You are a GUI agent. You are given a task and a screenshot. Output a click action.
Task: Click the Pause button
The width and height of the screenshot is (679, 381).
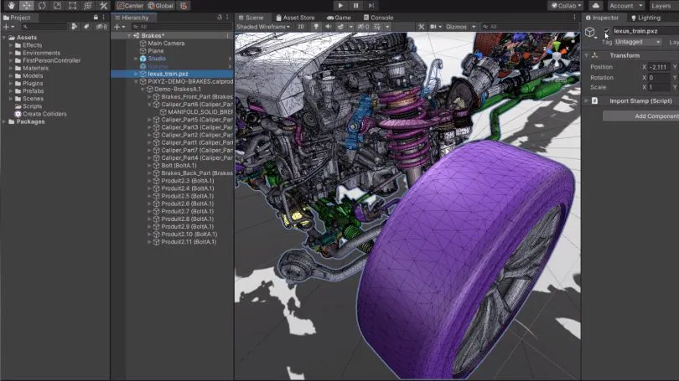[356, 6]
